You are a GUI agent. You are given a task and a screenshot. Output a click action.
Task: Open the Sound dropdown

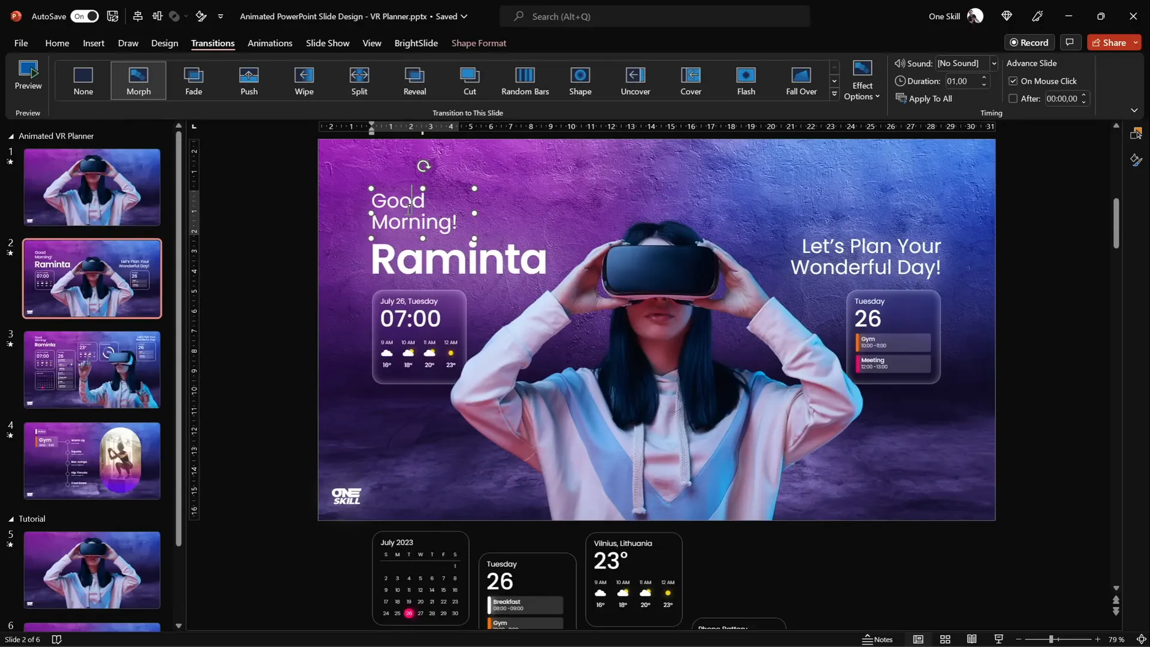point(992,63)
